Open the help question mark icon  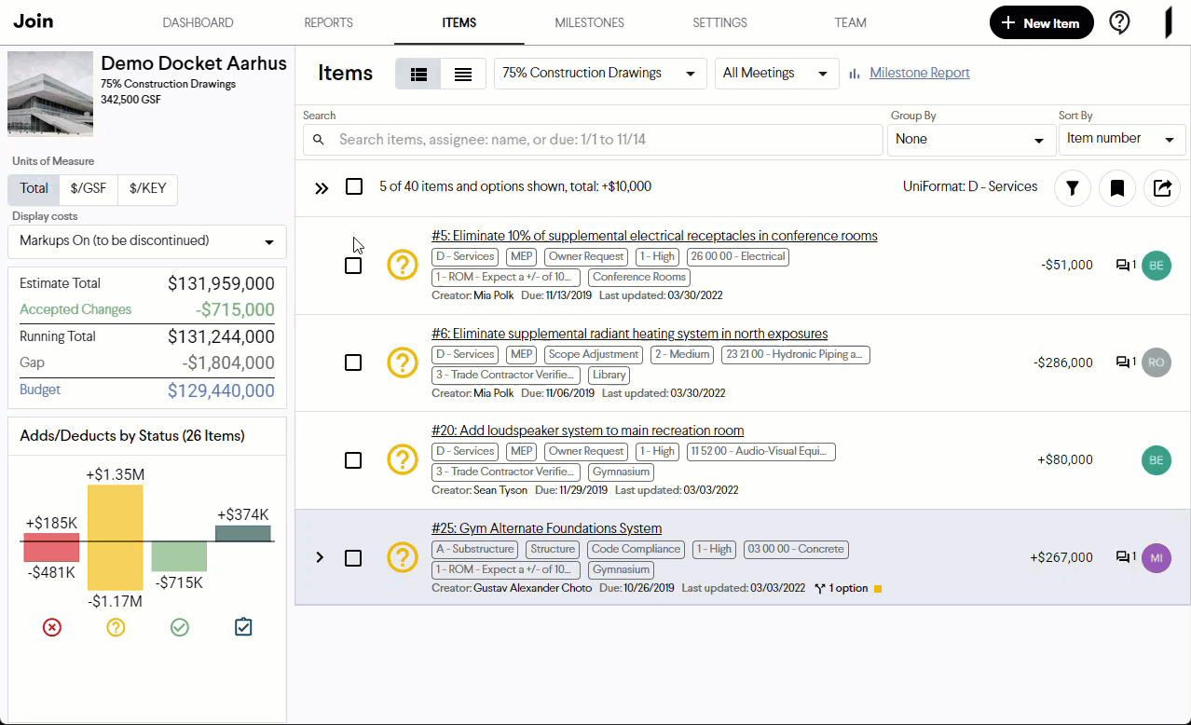coord(1119,23)
